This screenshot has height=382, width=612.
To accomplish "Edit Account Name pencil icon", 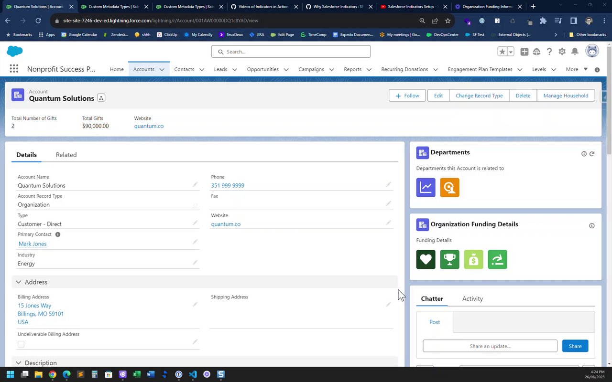I will [x=195, y=184].
